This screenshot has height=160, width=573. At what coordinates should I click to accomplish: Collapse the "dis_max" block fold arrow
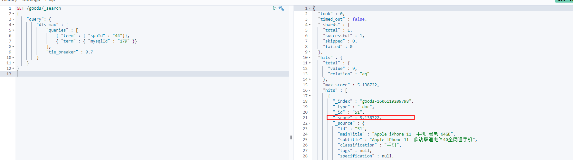coord(13,25)
